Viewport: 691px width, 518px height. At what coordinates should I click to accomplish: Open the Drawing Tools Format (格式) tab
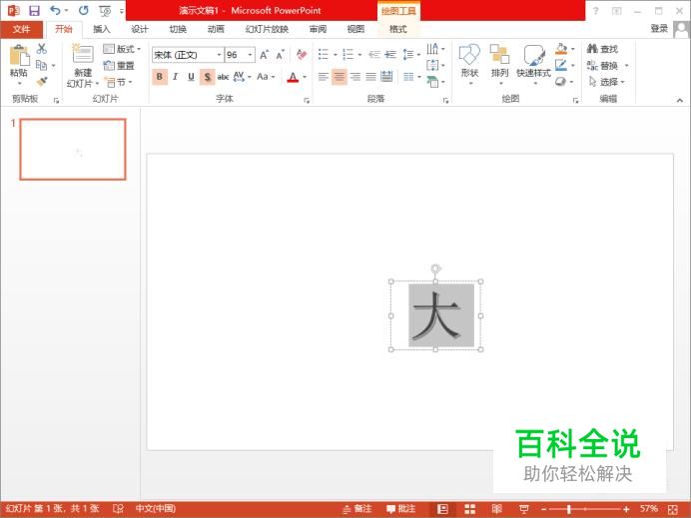pos(398,29)
